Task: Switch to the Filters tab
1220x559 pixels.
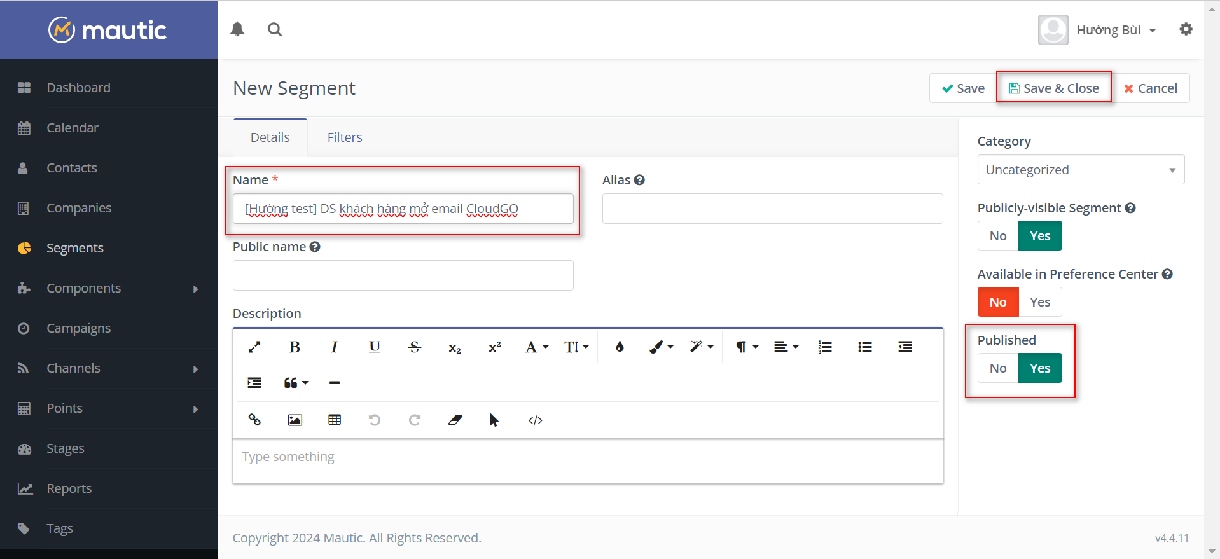Action: (344, 137)
